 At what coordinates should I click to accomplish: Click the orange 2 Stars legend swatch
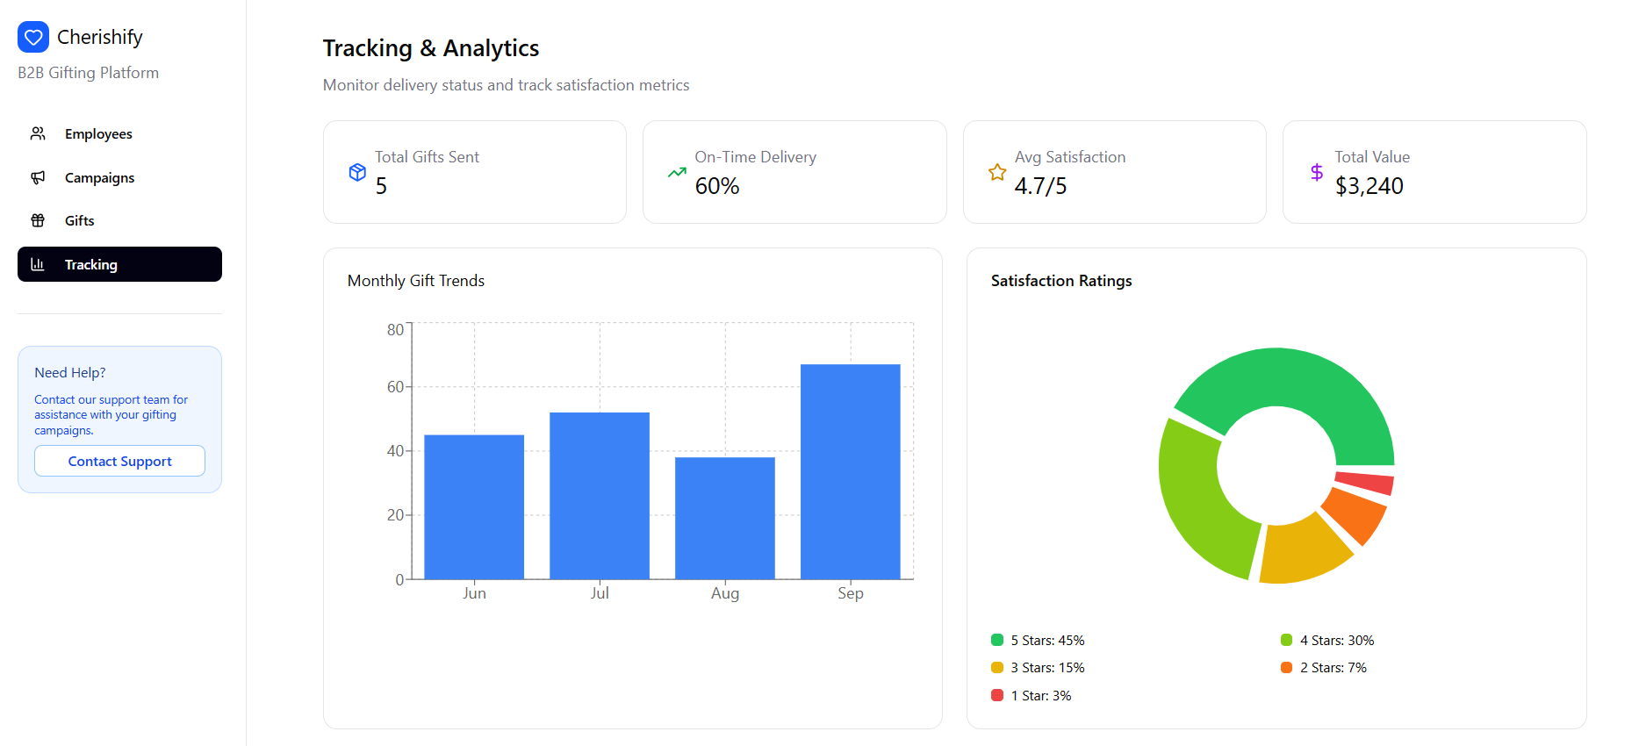[1286, 668]
